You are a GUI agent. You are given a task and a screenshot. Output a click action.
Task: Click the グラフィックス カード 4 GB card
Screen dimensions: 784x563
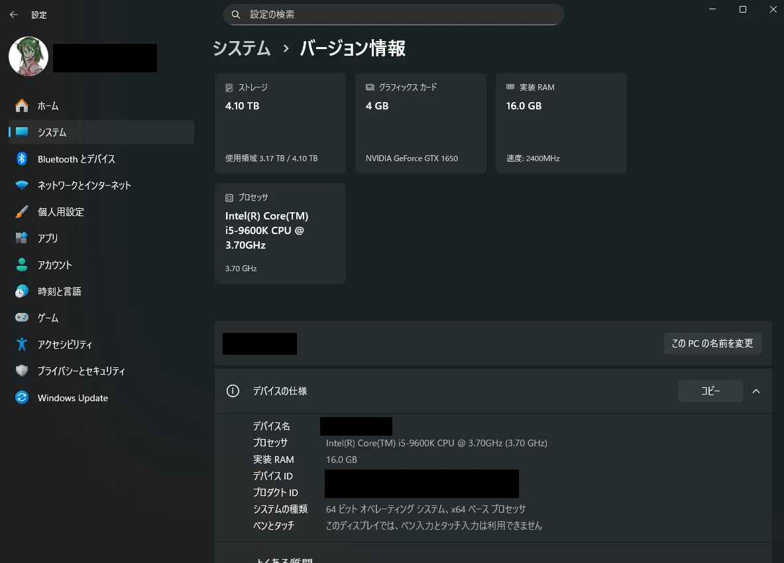coord(421,123)
